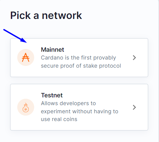Open Testnet using its right chevron
The width and height of the screenshot is (159, 142).
[134, 107]
